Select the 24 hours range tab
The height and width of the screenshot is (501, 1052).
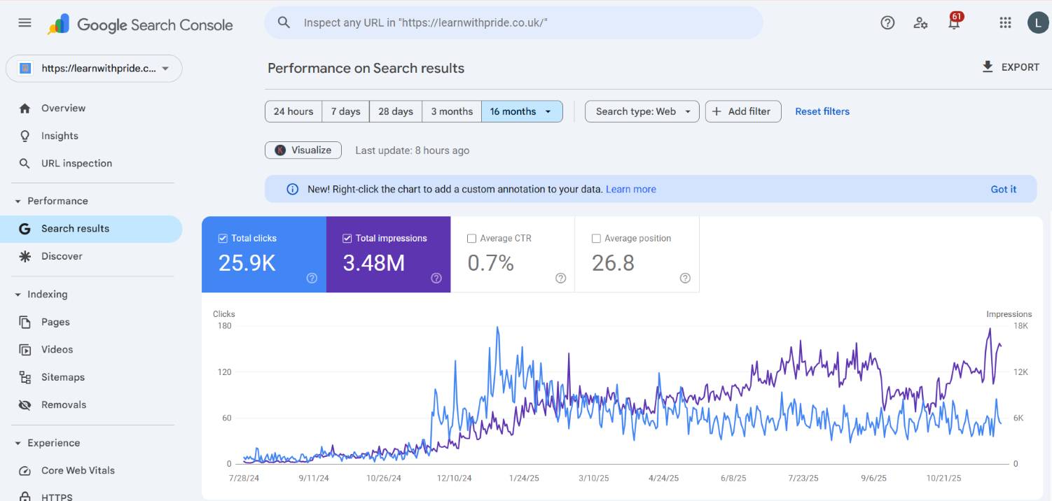pos(293,111)
